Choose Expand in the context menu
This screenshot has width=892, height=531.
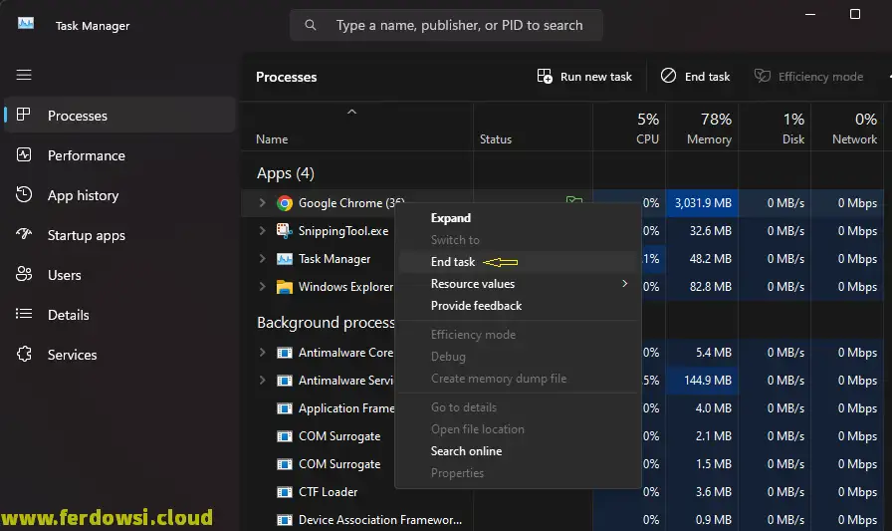point(518,218)
